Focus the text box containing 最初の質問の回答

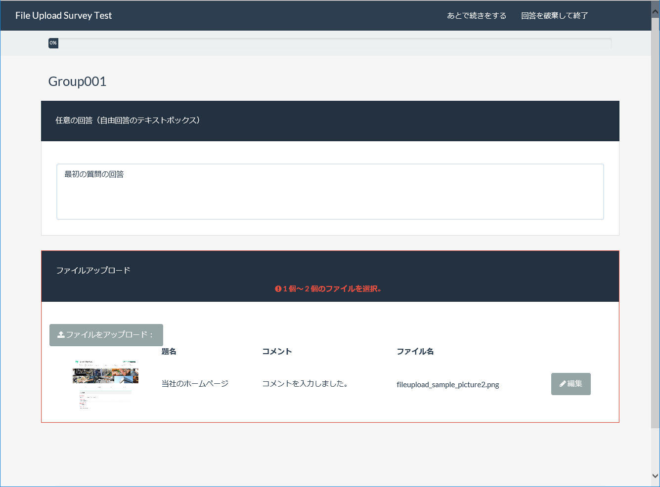click(330, 192)
